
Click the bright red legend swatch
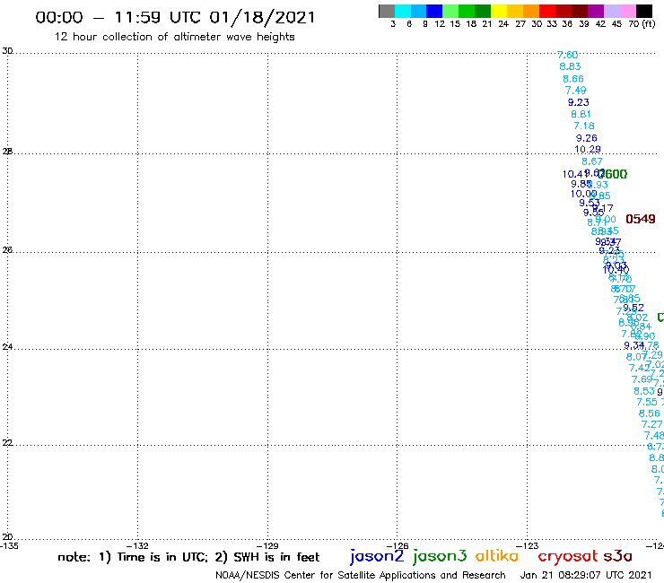(547, 11)
